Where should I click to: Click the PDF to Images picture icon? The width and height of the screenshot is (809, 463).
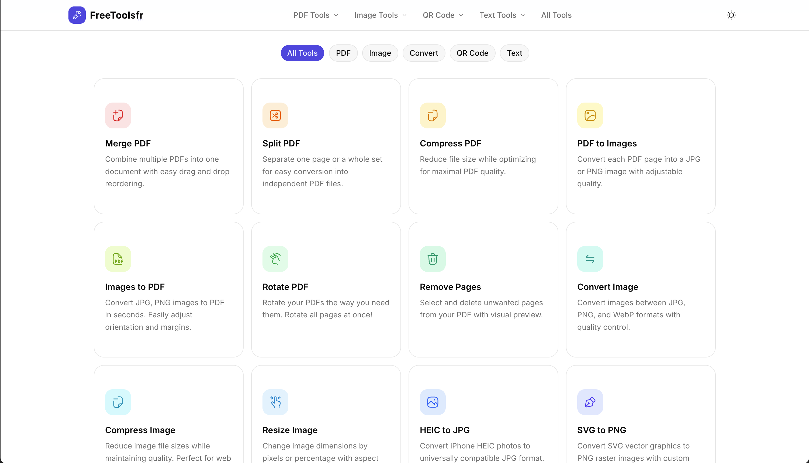pyautogui.click(x=590, y=115)
